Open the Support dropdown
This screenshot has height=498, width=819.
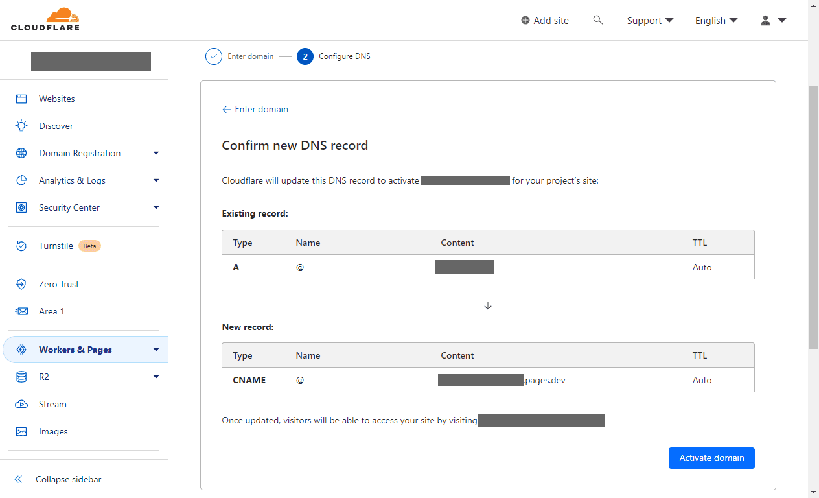click(650, 21)
